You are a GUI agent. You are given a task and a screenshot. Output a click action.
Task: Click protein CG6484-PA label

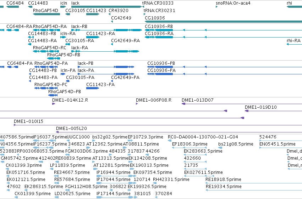pos(20,63)
